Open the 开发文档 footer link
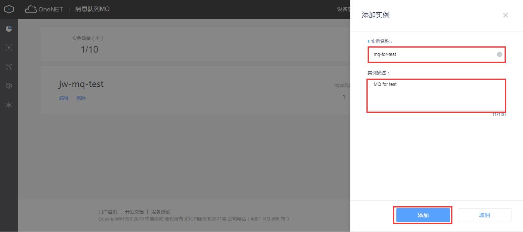523x232 pixels. [134, 212]
